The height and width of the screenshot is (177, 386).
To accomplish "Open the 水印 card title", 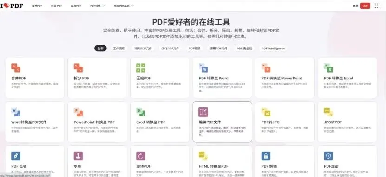I will (x=77, y=166).
